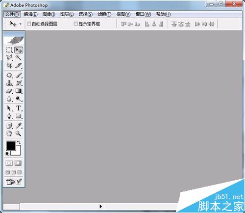
Task: Click distribute horizontal centers button
Action: tap(204, 24)
